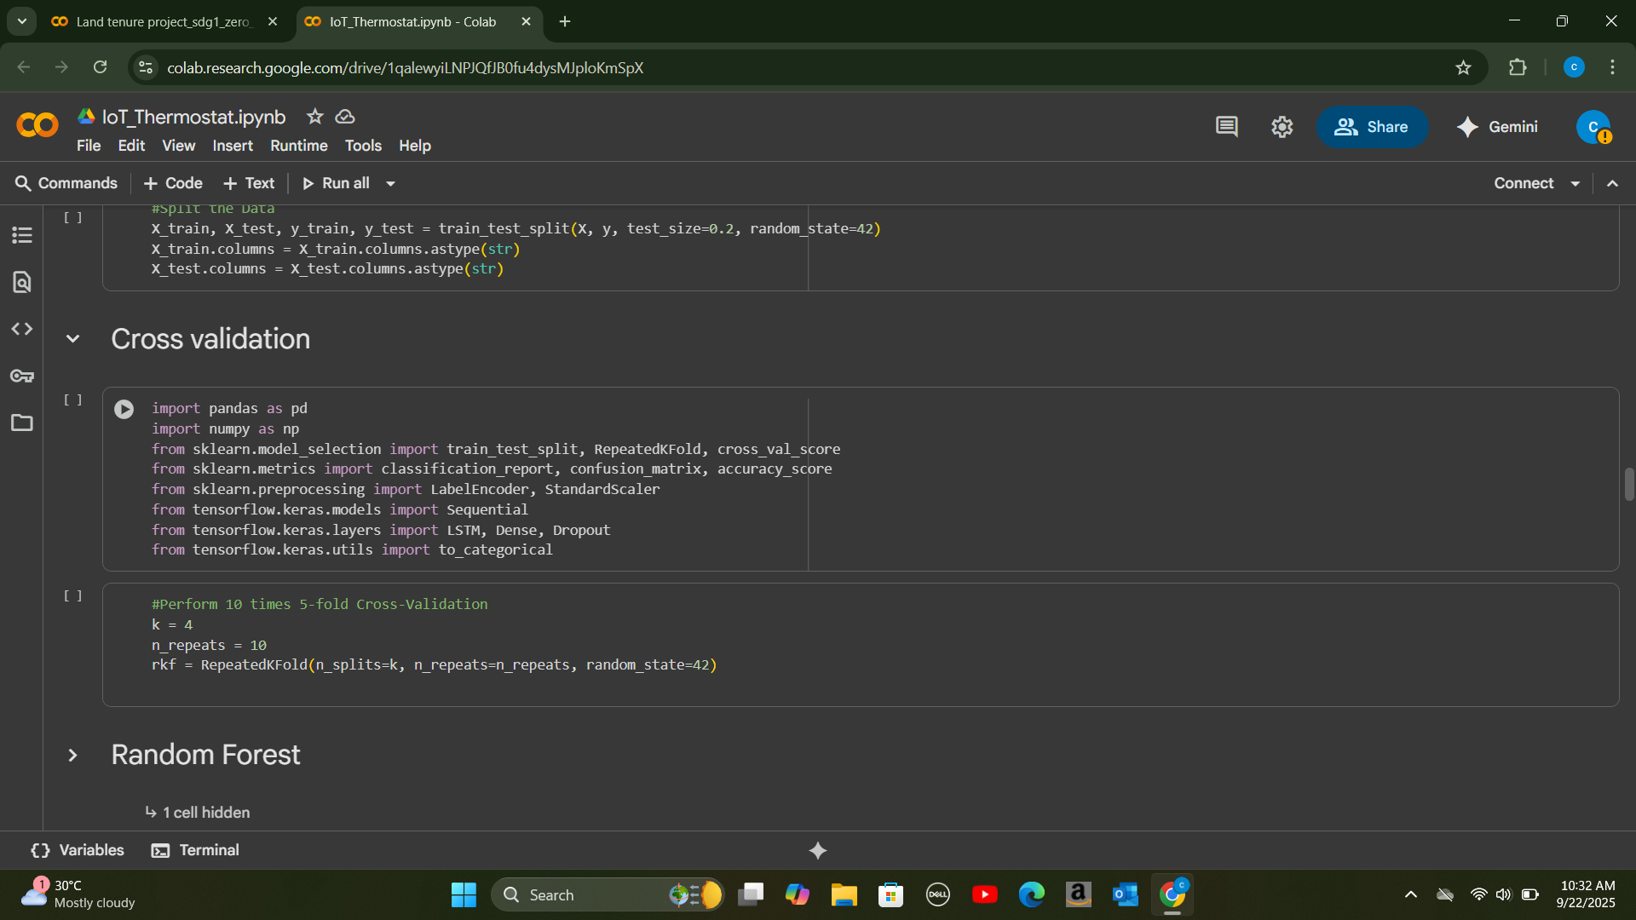Open the find and replace sidebar icon
The width and height of the screenshot is (1636, 920).
(x=22, y=282)
